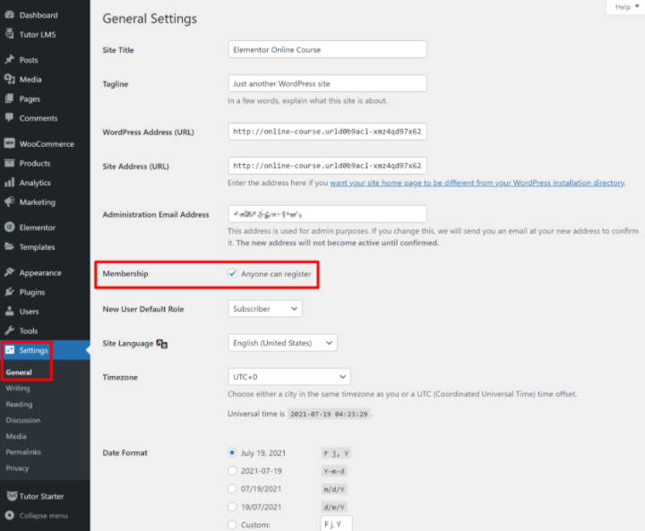Select the Appearance paintbrush icon
Screen dimensions: 645x531
pyautogui.click(x=9, y=273)
